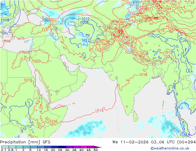
Task: Click the legend swatch between 5 and 10
Action: click(x=34, y=147)
